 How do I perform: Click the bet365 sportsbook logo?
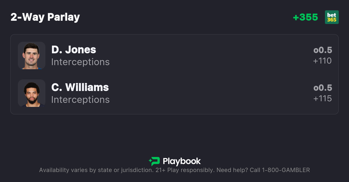(x=332, y=17)
